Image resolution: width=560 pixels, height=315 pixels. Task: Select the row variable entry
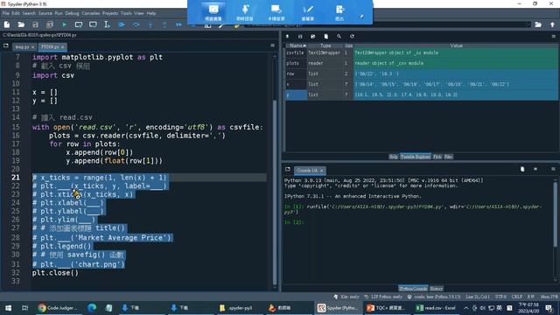[x=422, y=73]
